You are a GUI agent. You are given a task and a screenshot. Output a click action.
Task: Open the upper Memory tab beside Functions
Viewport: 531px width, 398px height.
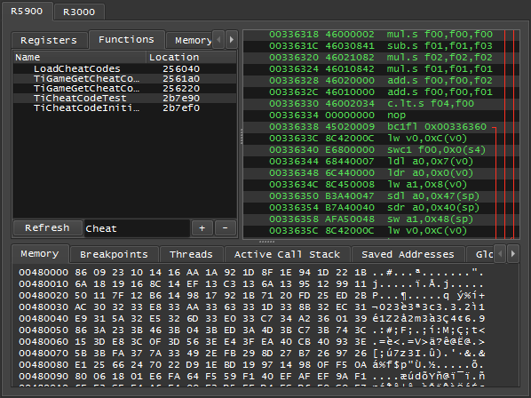[190, 40]
